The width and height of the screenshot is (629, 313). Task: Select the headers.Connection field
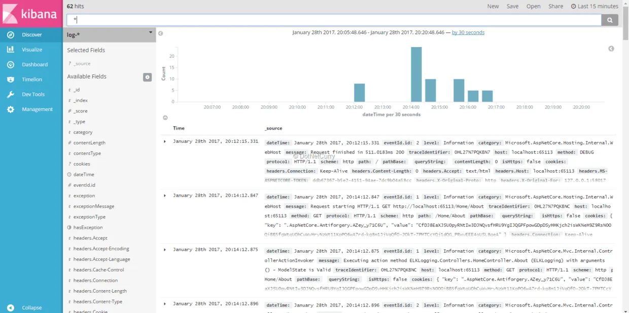point(96,281)
